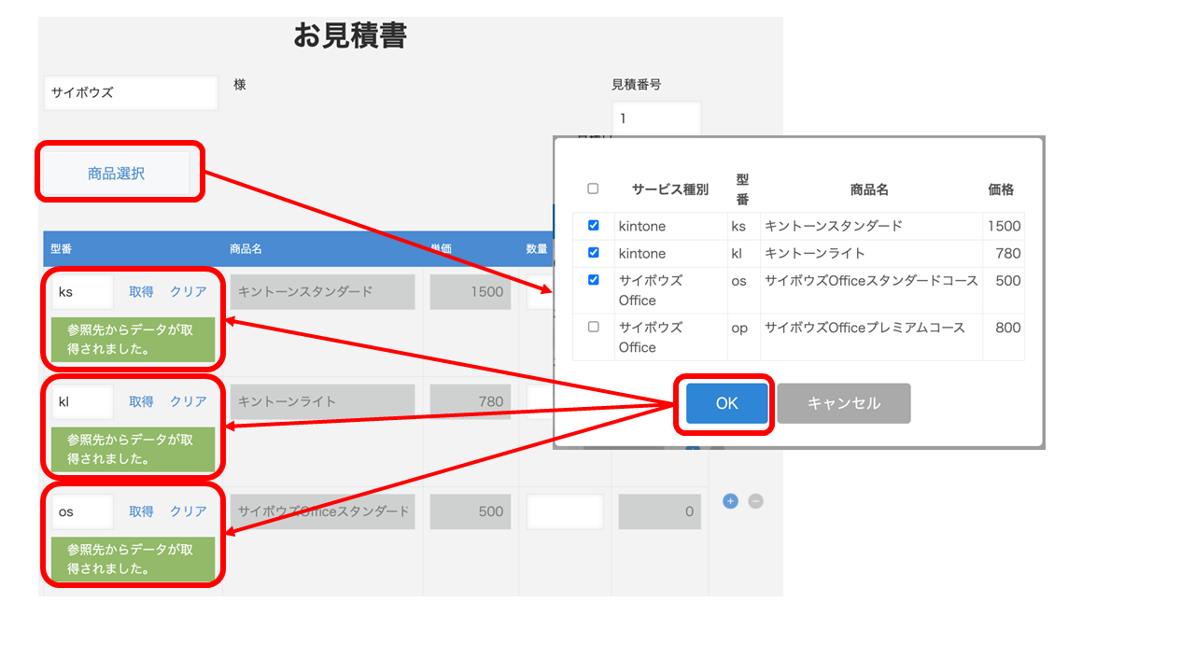Click the success message under the ks row
This screenshot has width=1195, height=672.
click(134, 340)
